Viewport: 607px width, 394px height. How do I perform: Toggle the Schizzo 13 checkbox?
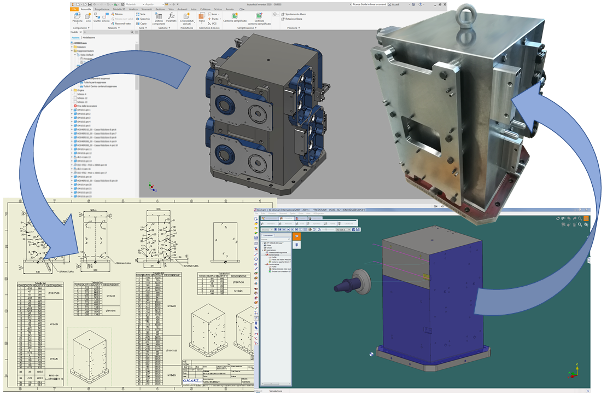(x=74, y=102)
